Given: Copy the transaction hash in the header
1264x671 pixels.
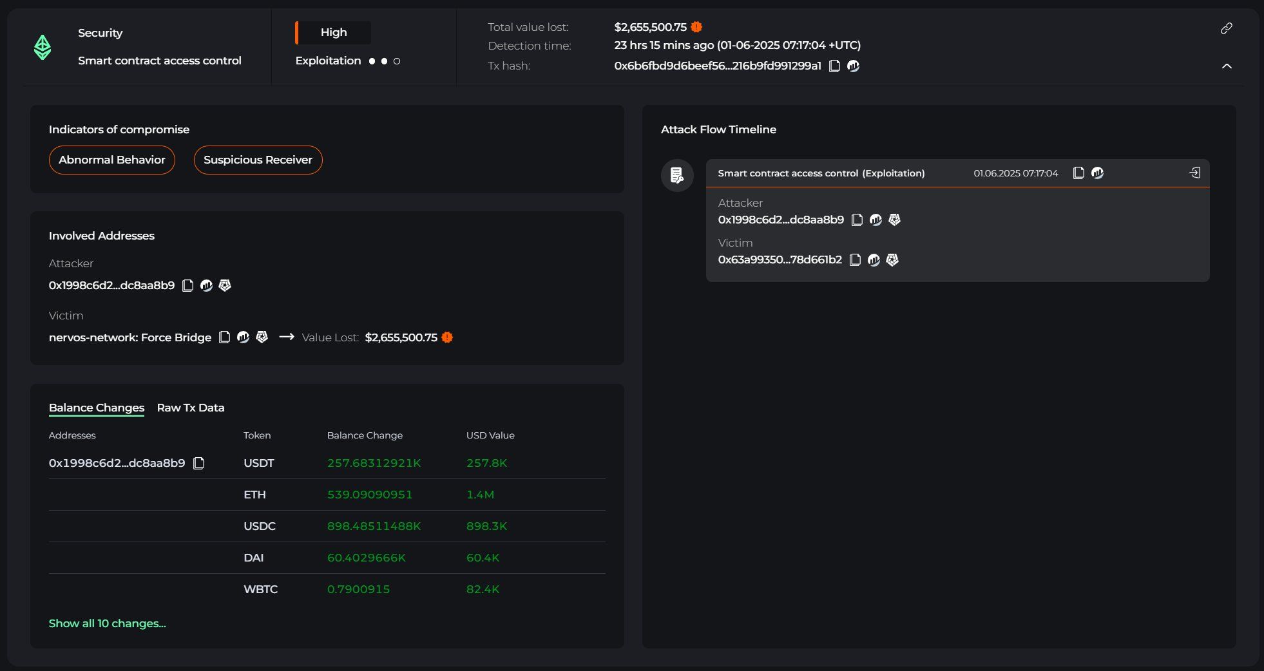Looking at the screenshot, I should pyautogui.click(x=834, y=66).
